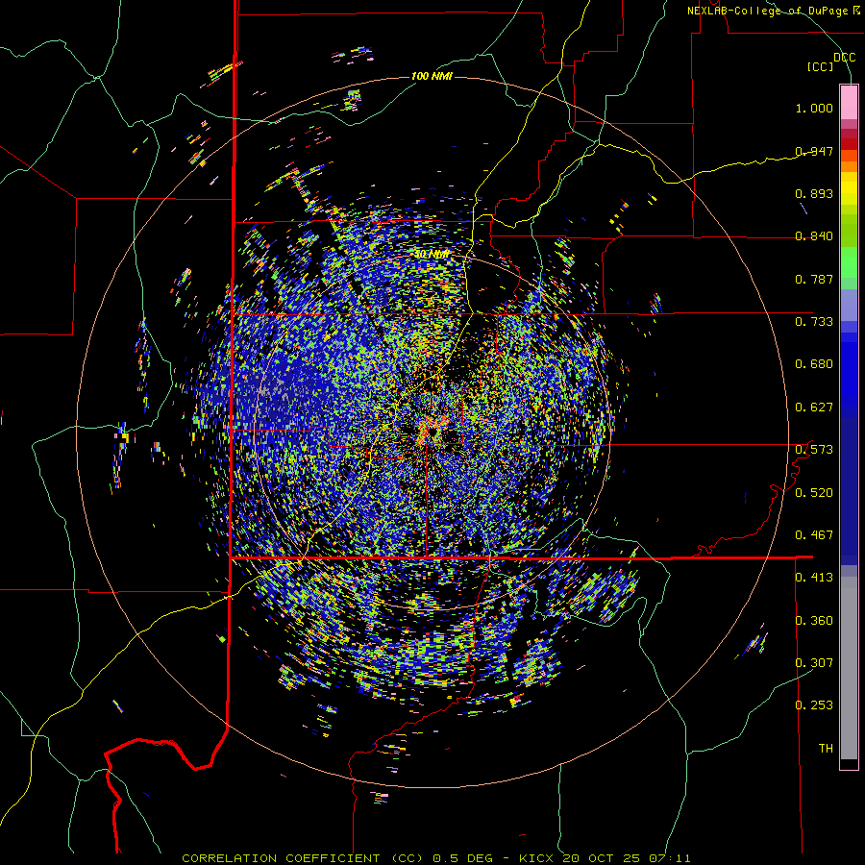Select the "[CC]" legend unit label
This screenshot has height=865, width=865.
[x=821, y=66]
